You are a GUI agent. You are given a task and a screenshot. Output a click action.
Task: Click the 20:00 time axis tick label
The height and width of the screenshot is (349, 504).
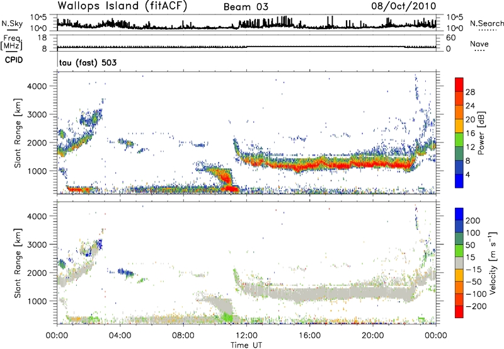[373, 336]
